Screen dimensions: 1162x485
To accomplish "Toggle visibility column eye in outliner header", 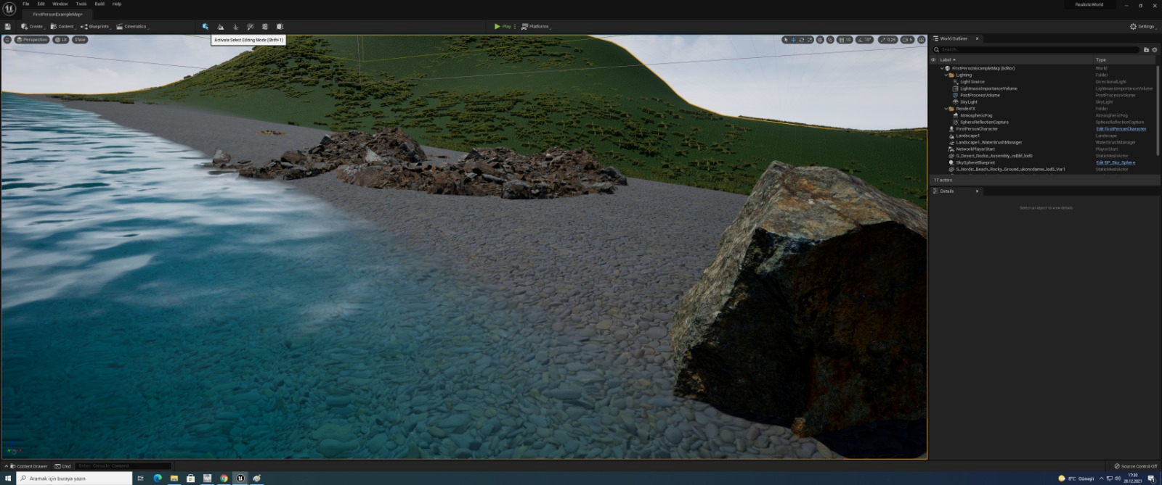I will coord(934,59).
